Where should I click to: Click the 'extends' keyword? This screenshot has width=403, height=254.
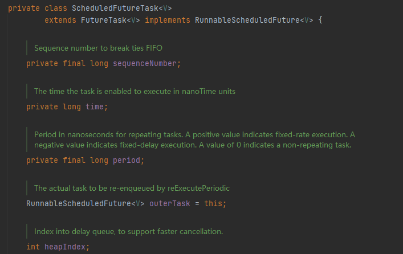click(59, 20)
